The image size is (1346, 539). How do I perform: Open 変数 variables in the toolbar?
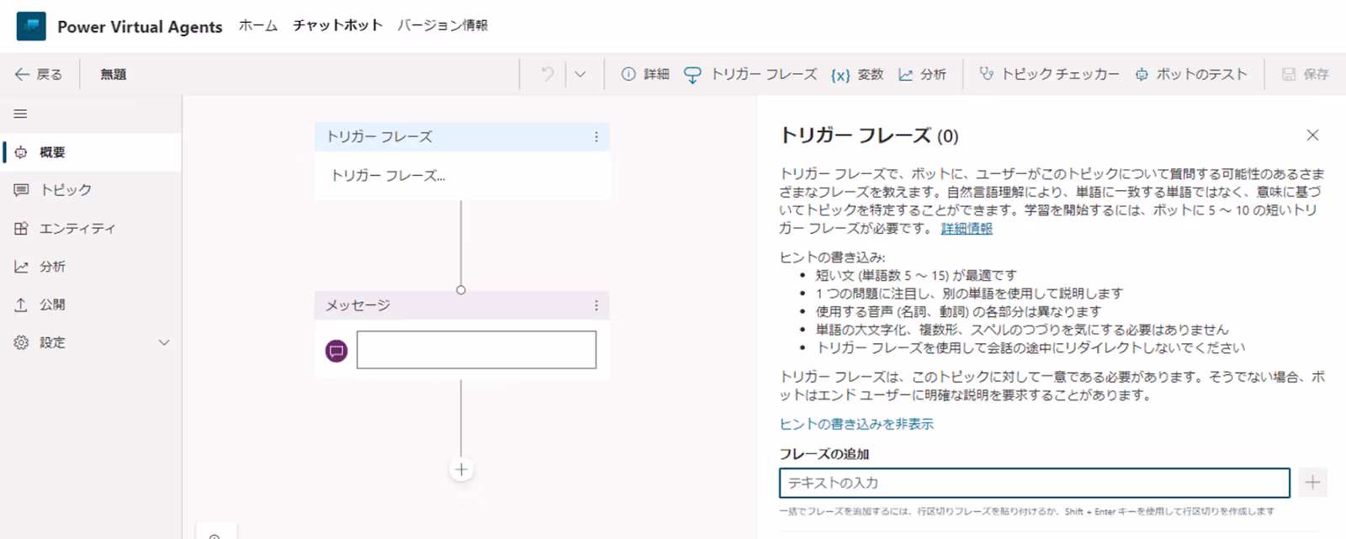pyautogui.click(x=857, y=74)
